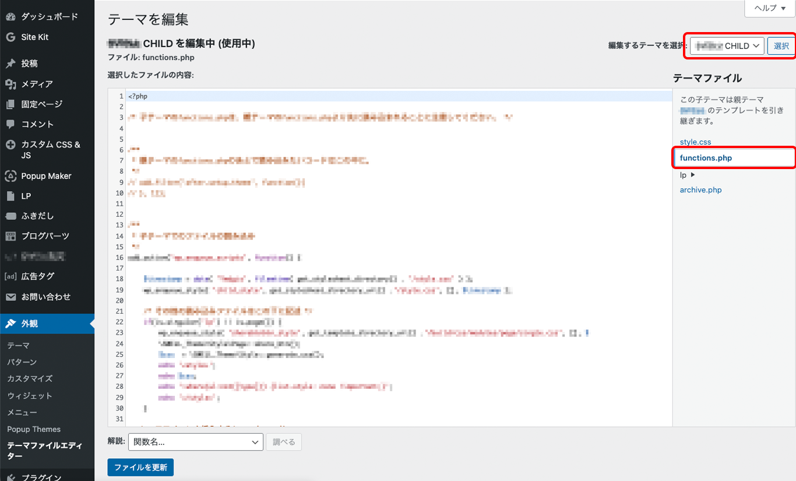The image size is (796, 481).
Task: Open the theme selection dropdown
Action: tap(727, 46)
